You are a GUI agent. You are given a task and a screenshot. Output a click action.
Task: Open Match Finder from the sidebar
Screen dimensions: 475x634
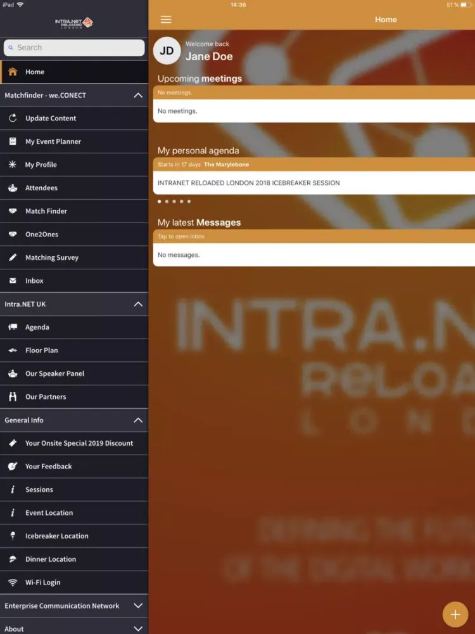[x=74, y=211]
